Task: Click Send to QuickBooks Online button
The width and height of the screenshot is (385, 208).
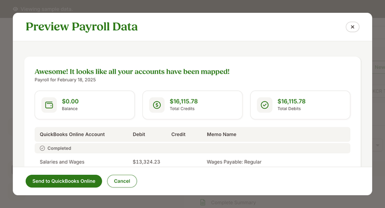Action: [x=64, y=181]
